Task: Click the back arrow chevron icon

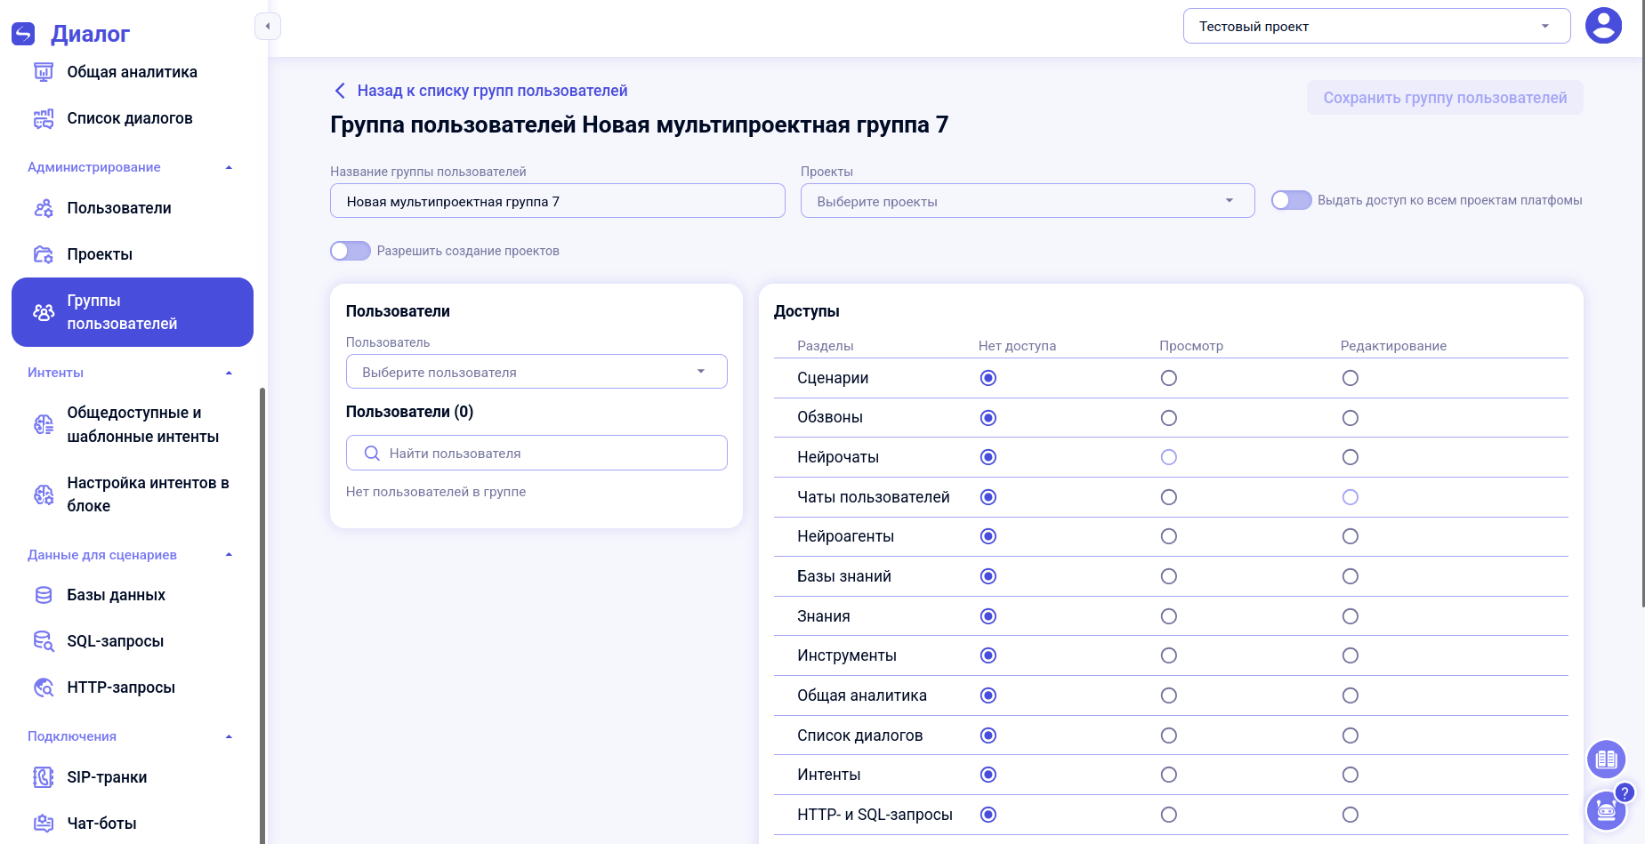Action: click(340, 91)
